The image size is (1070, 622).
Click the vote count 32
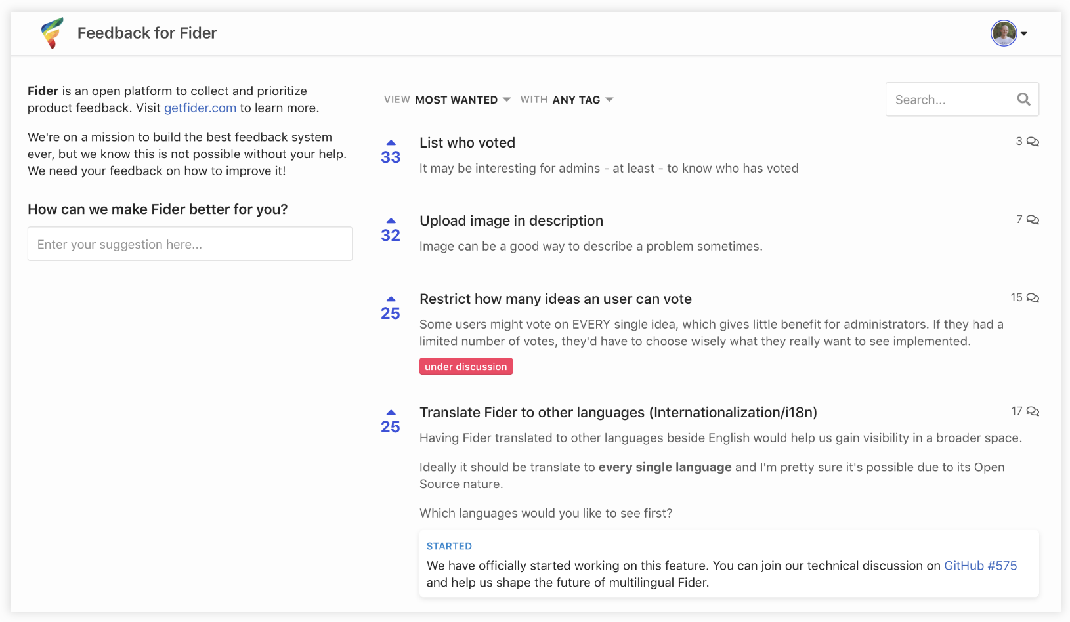pyautogui.click(x=391, y=236)
